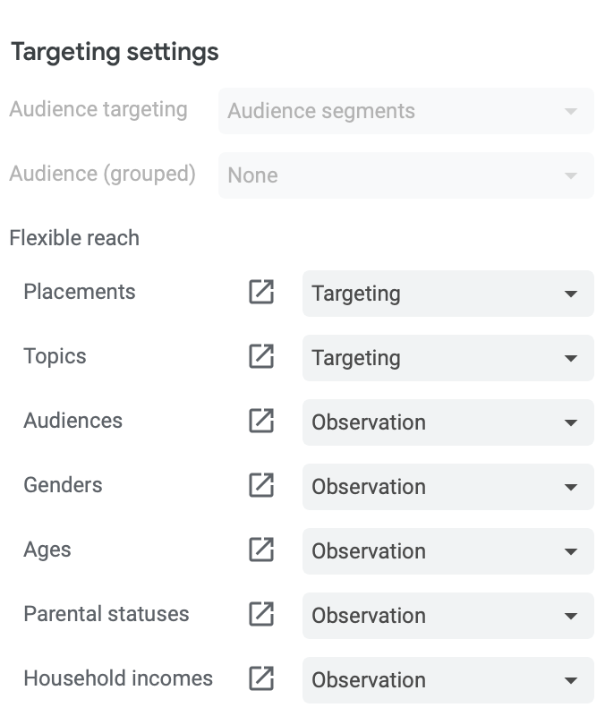
Task: Open Parental statuses external link icon
Action: click(261, 614)
